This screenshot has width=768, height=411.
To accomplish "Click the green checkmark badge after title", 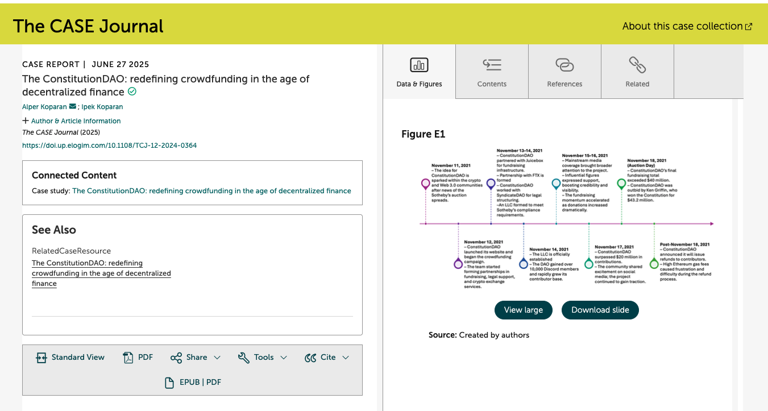I will coord(132,92).
